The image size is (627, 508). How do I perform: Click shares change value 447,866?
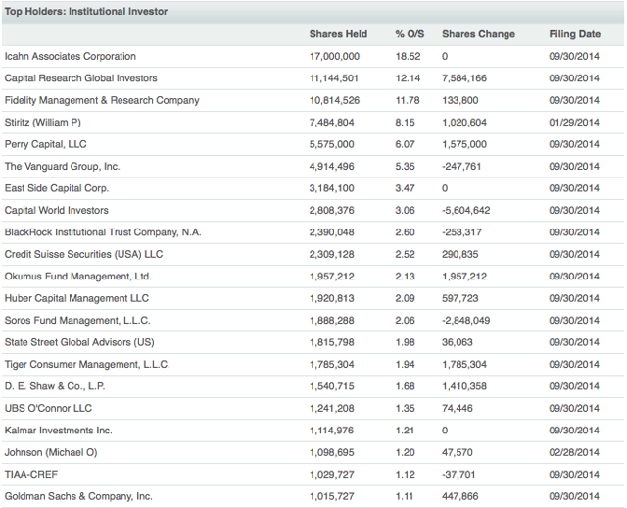459,497
